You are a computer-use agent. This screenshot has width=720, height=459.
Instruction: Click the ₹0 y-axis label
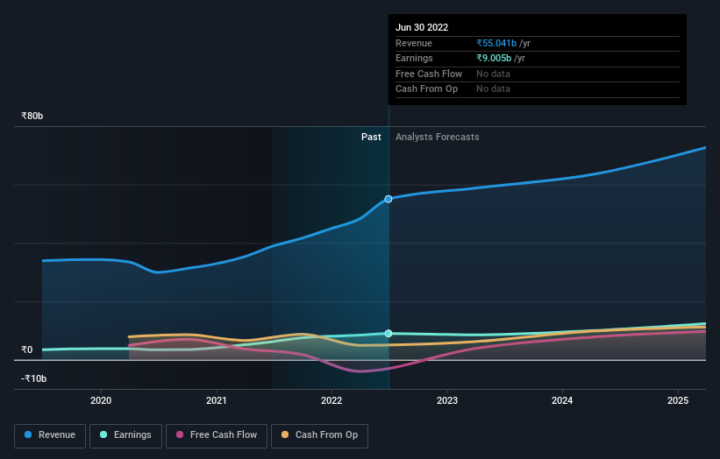pos(27,350)
